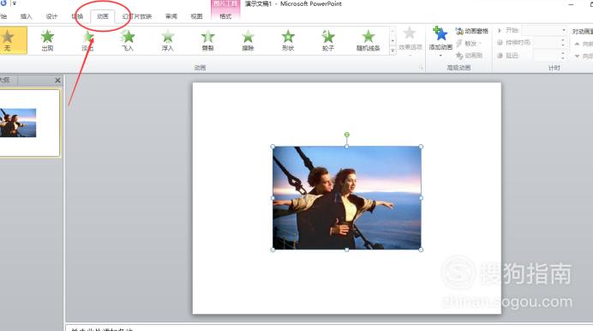Apply the 劈裂 (Split) animation effect

click(207, 40)
